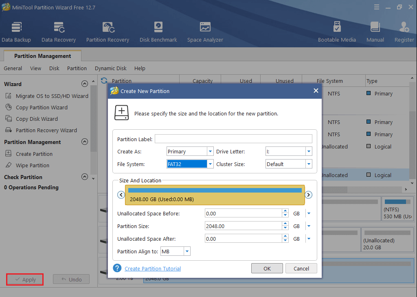The width and height of the screenshot is (417, 297).
Task: Select the NTFS 530 MB disk block
Action: click(397, 208)
